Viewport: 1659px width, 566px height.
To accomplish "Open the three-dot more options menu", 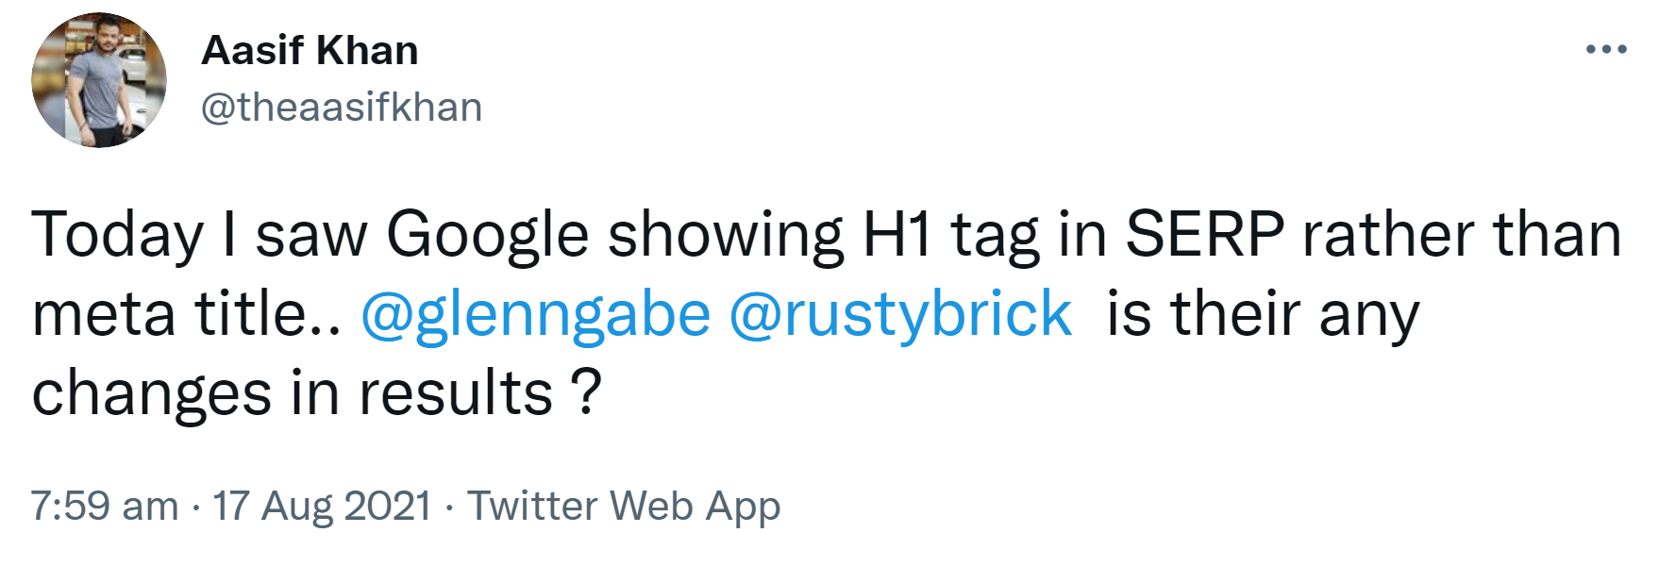I will 1605,49.
